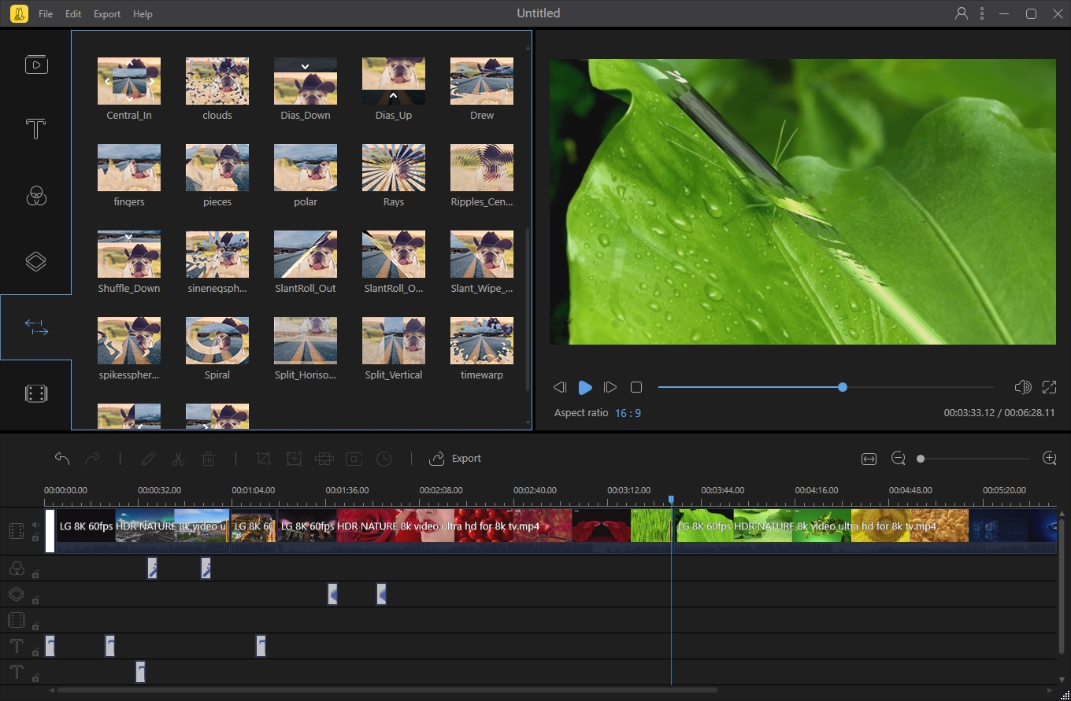Zoom out the timeline with the minus icon
The height and width of the screenshot is (701, 1071).
[898, 459]
